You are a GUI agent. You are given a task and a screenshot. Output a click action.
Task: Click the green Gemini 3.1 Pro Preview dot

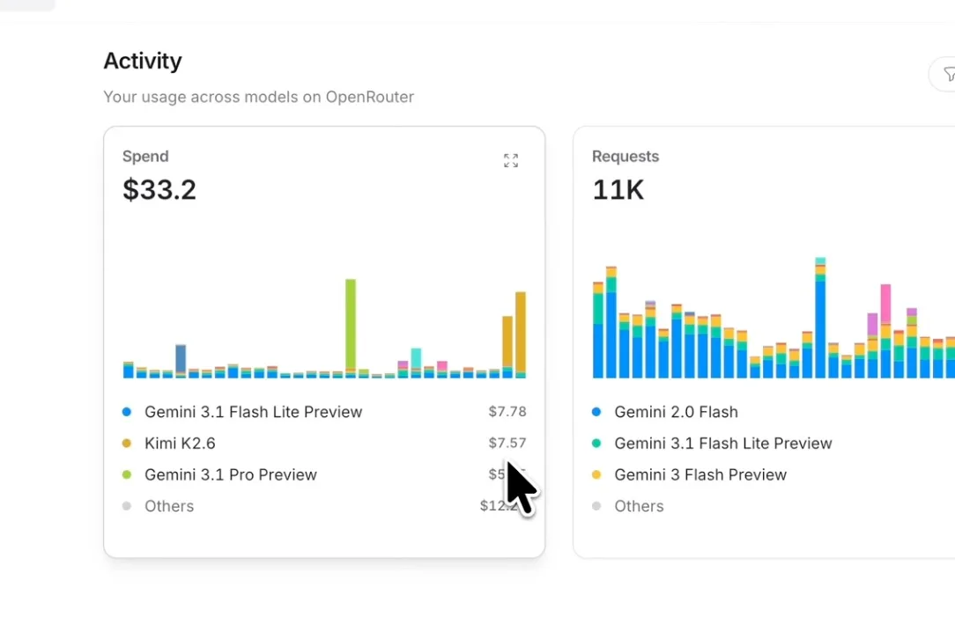(x=127, y=475)
